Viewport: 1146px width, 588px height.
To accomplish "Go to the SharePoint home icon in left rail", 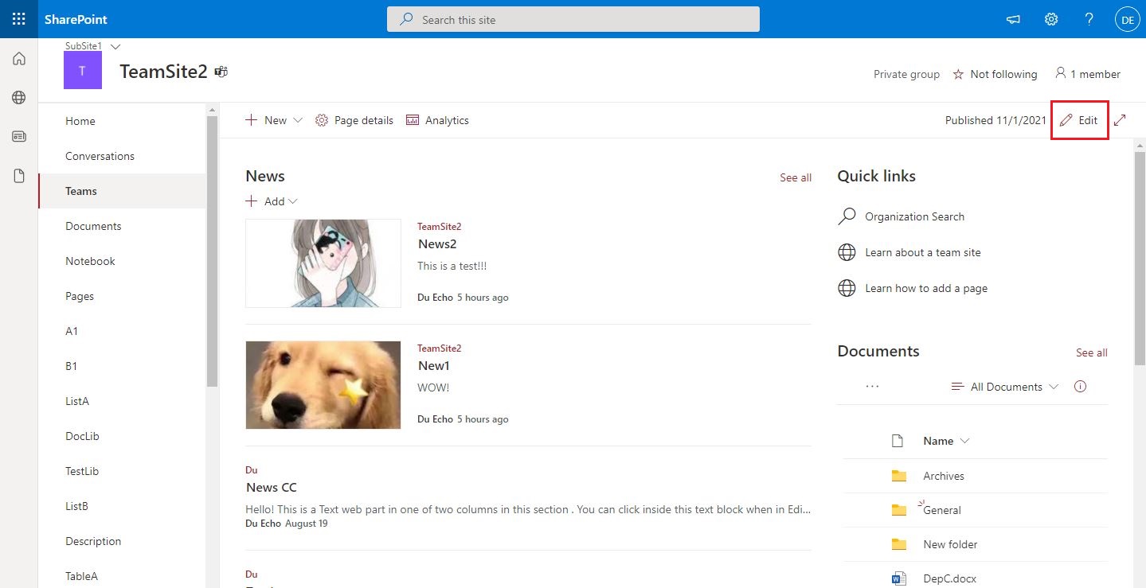I will coord(19,59).
